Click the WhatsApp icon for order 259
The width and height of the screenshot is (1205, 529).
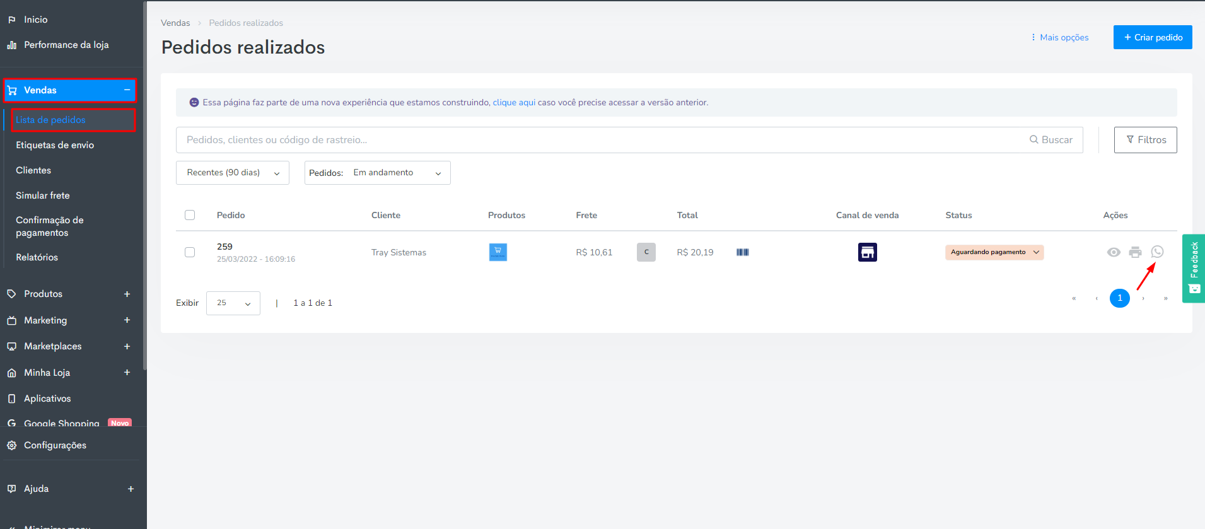pos(1157,252)
